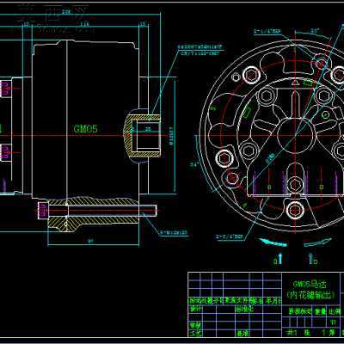Image resolution: width=344 pixels, height=344 pixels.
Task: Select the BSP port callout below flange view
Action: click(x=230, y=236)
